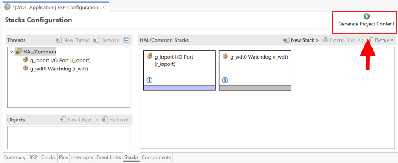Screen dimensions: 398x163
Task: Click Remove in the Threads panel
Action: tap(106, 40)
